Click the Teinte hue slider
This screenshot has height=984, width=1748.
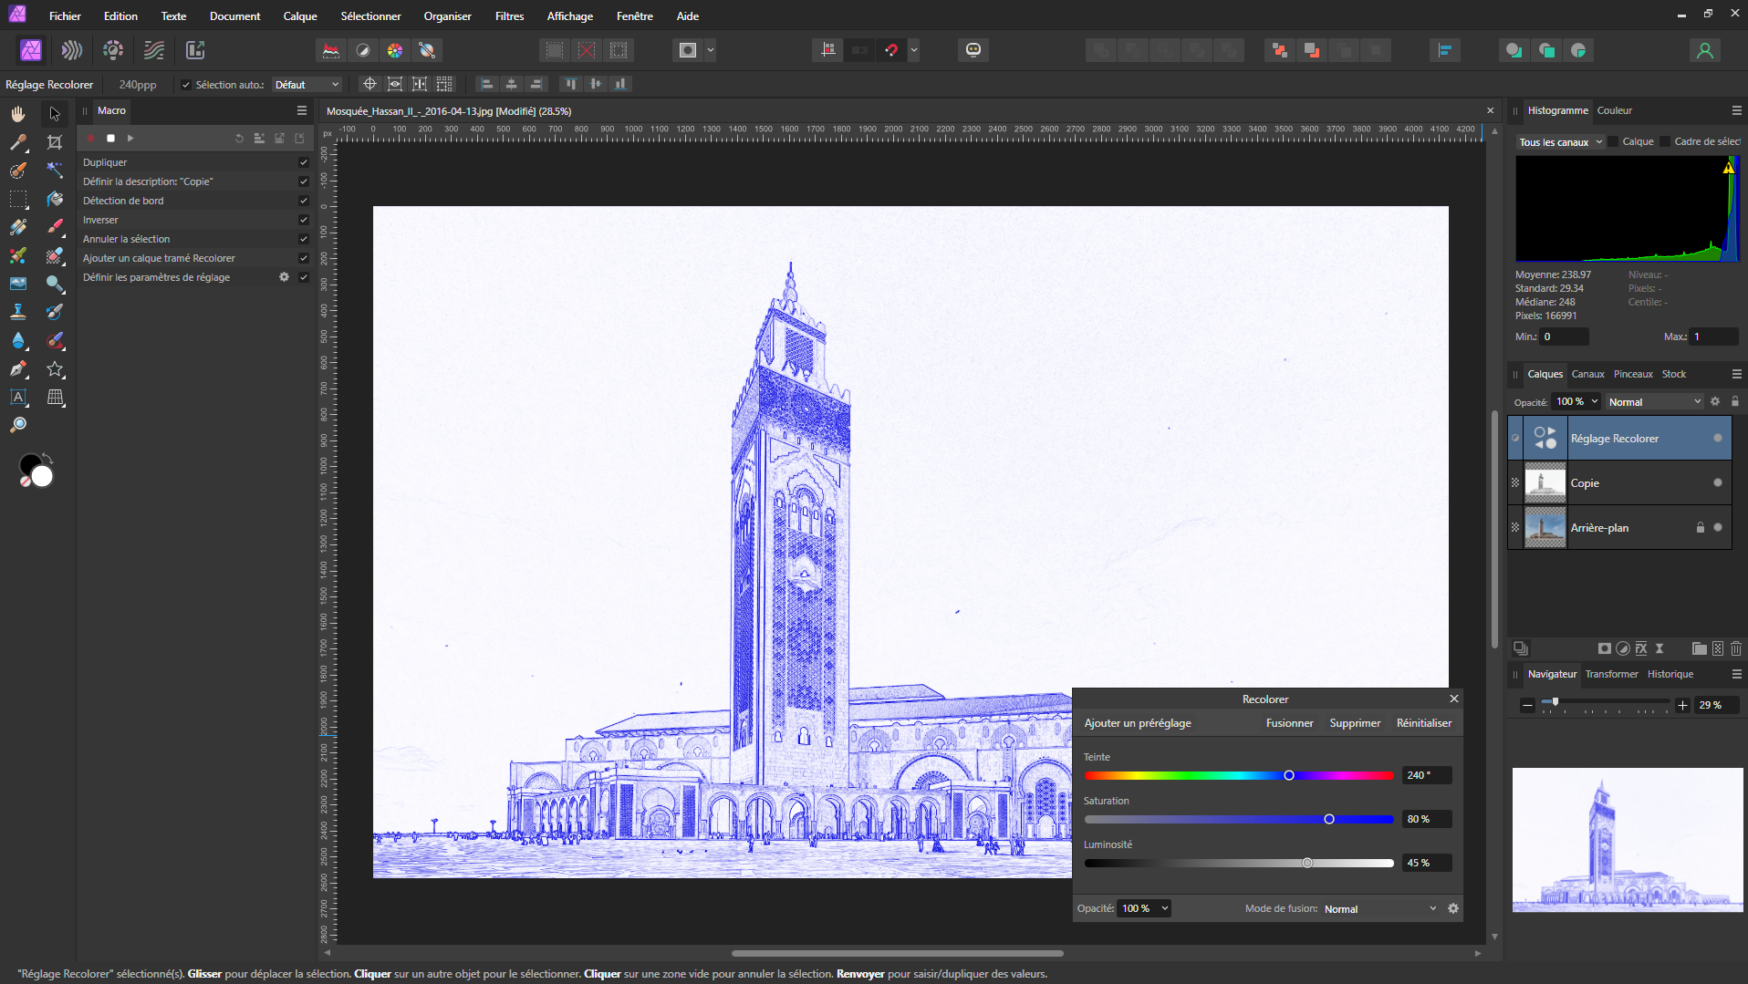[x=1239, y=775]
